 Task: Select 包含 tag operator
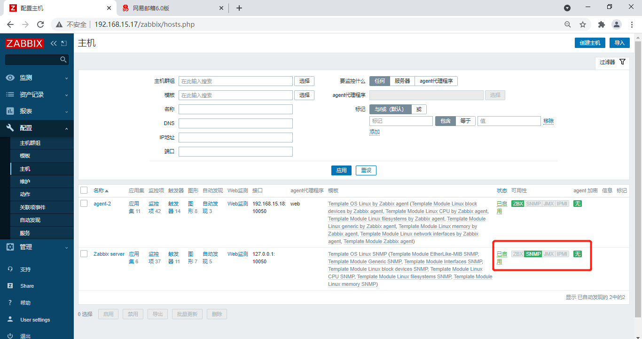(x=446, y=121)
